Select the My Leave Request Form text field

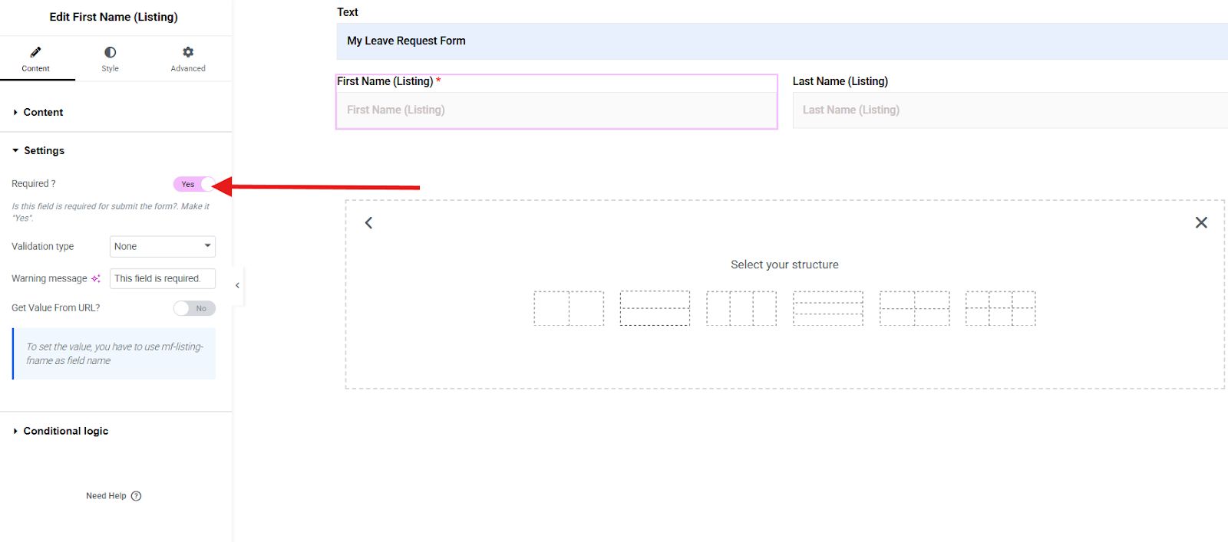(x=782, y=41)
